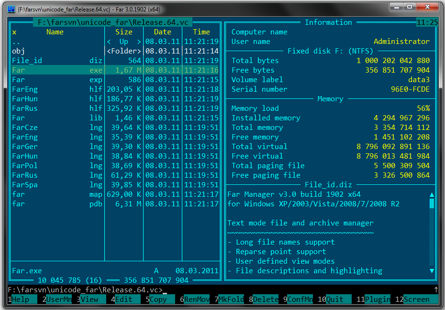Screen dimensions: 445x310
Task: Select the FarSpa lng file
Action: pos(115,185)
